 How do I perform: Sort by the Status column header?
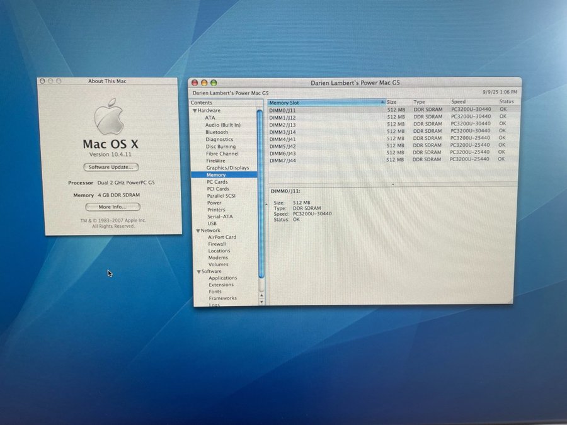coord(507,101)
